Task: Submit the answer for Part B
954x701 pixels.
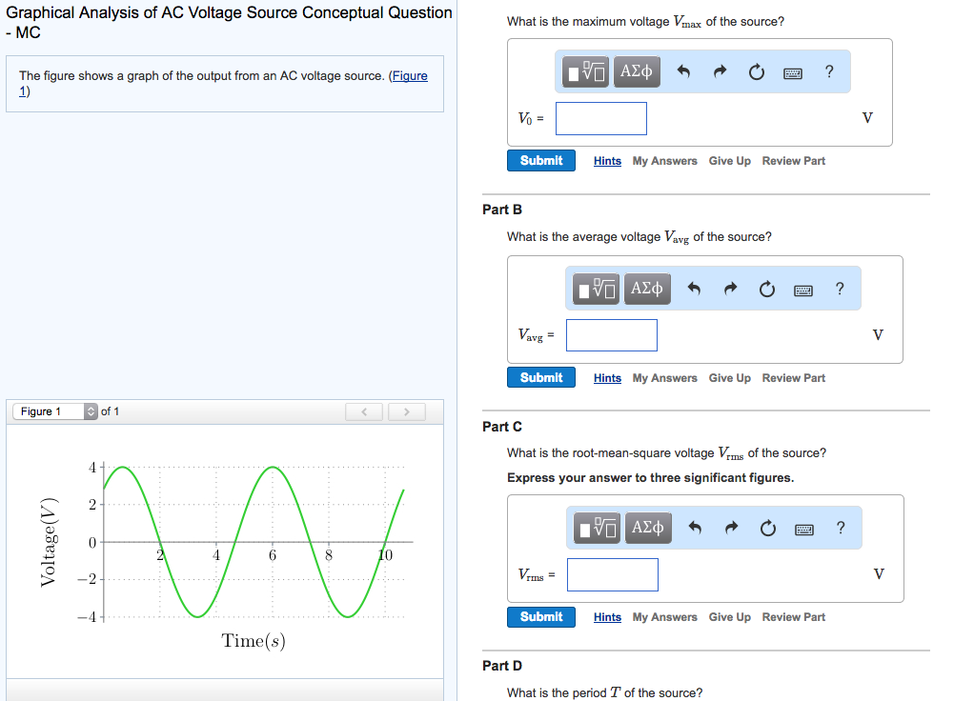Action: pos(540,377)
